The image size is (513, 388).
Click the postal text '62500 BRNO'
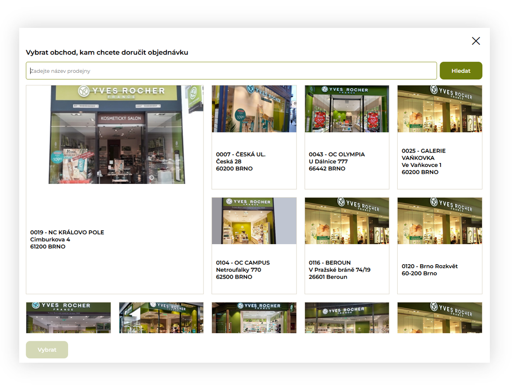pyautogui.click(x=234, y=277)
